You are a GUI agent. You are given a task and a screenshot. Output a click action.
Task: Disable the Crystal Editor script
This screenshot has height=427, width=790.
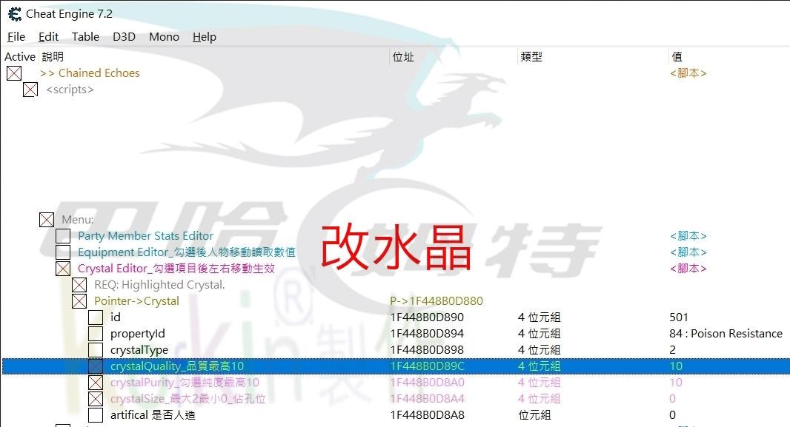coord(63,268)
